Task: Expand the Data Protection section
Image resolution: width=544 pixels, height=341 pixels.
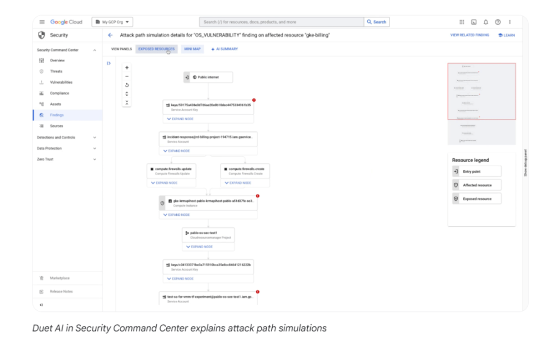Action: pos(95,148)
